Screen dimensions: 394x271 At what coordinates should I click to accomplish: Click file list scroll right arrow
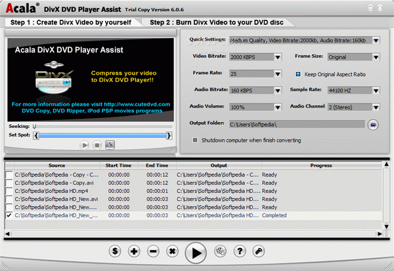pos(380,234)
